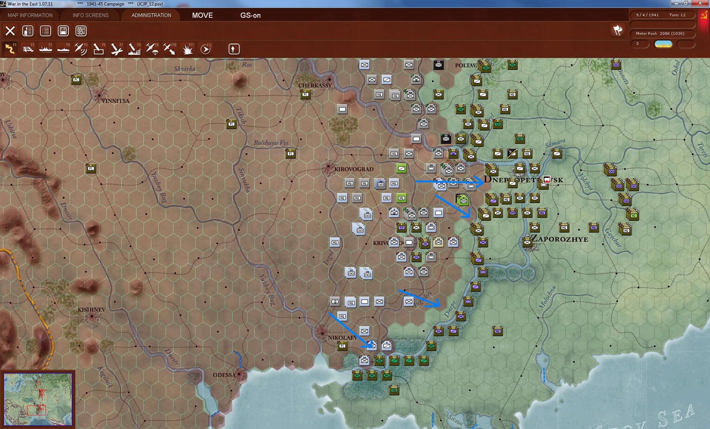Switch to the ADMINISTRATION tab

[x=151, y=15]
